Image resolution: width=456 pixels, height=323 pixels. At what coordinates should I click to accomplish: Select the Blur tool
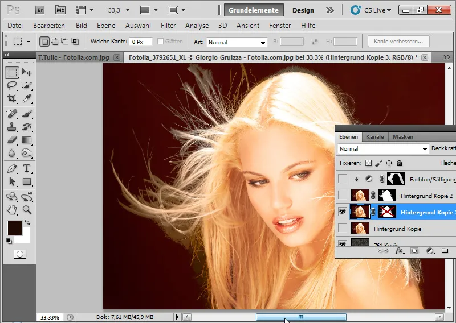(x=12, y=153)
